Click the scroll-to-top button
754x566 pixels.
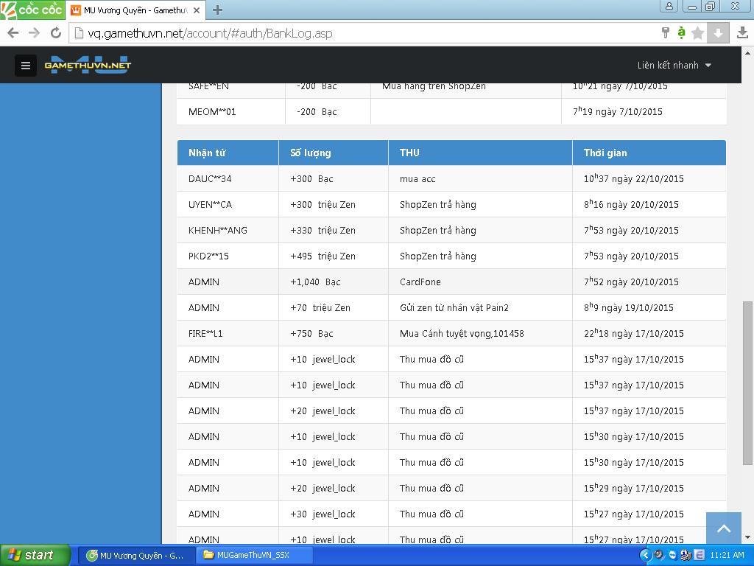723,528
